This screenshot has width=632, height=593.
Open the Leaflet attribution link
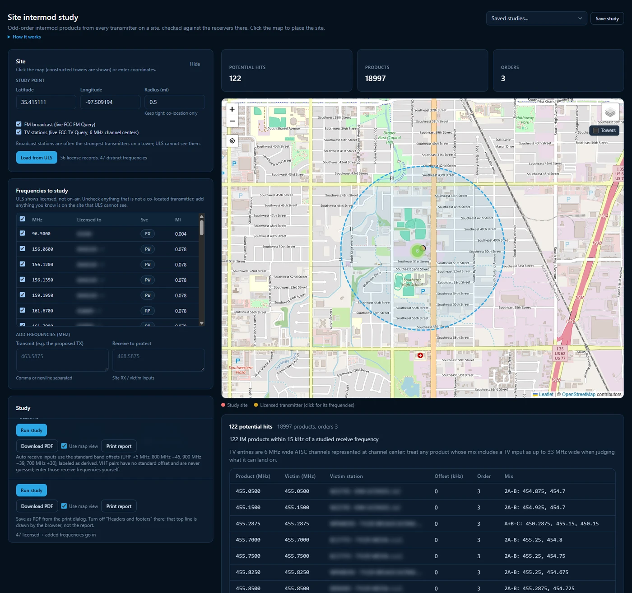coord(546,394)
